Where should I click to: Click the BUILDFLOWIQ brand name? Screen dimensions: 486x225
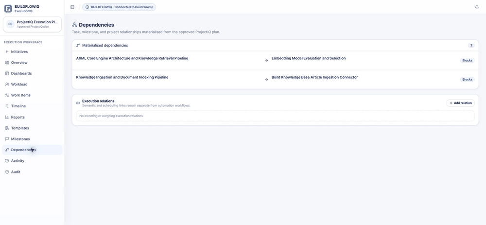[27, 6]
